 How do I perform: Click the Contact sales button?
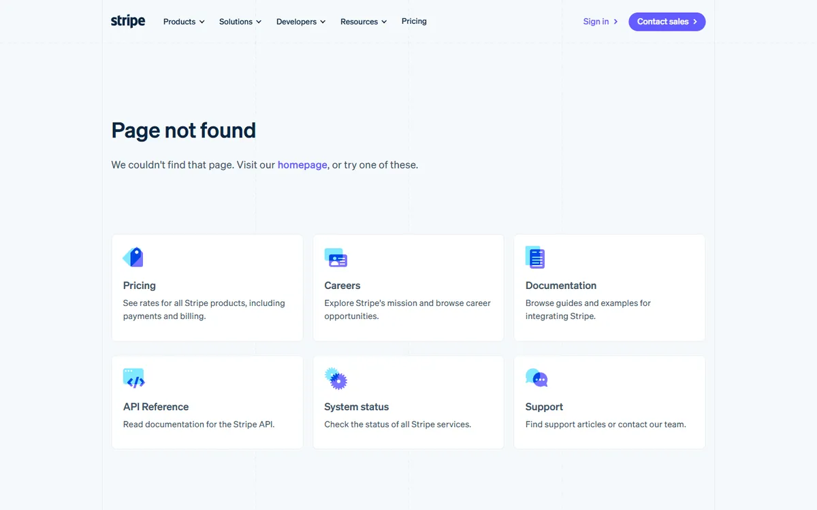(x=667, y=22)
